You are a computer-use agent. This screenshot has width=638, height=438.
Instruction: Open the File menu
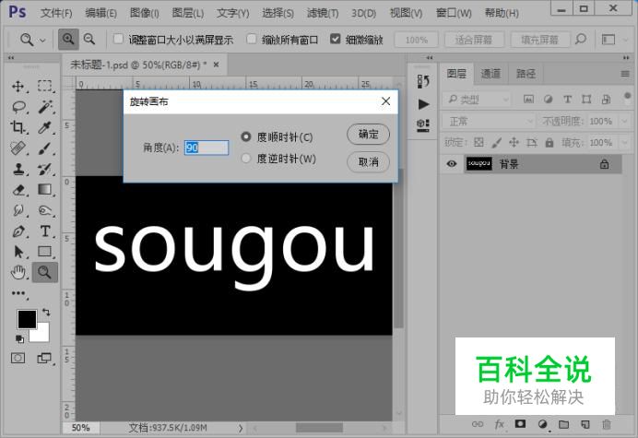tap(55, 13)
